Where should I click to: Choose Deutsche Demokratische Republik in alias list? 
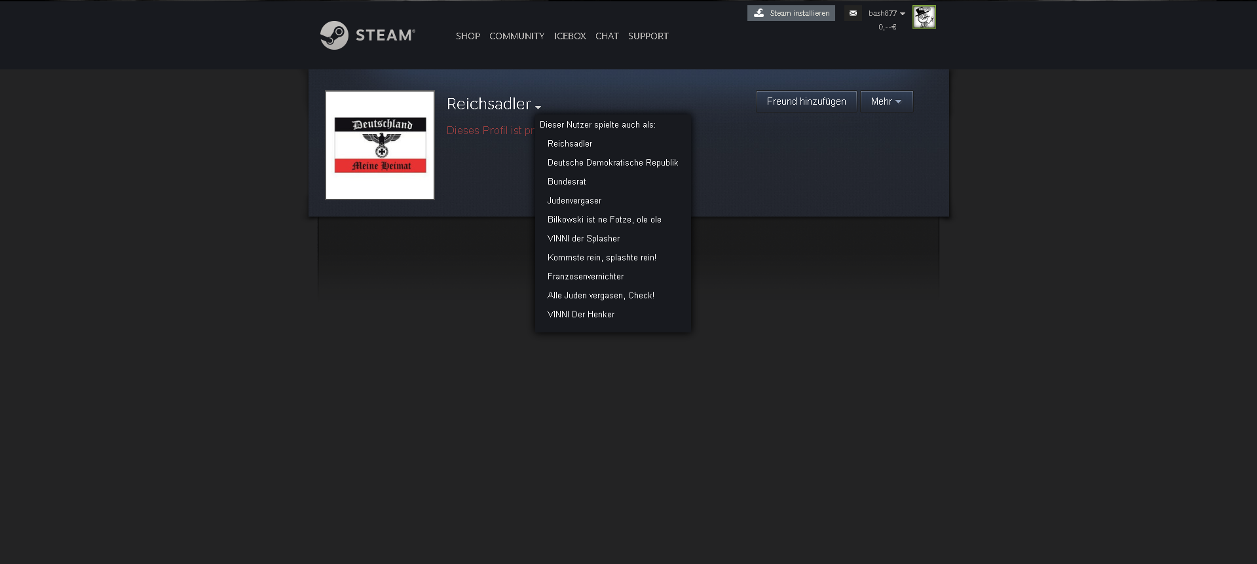pos(612,162)
